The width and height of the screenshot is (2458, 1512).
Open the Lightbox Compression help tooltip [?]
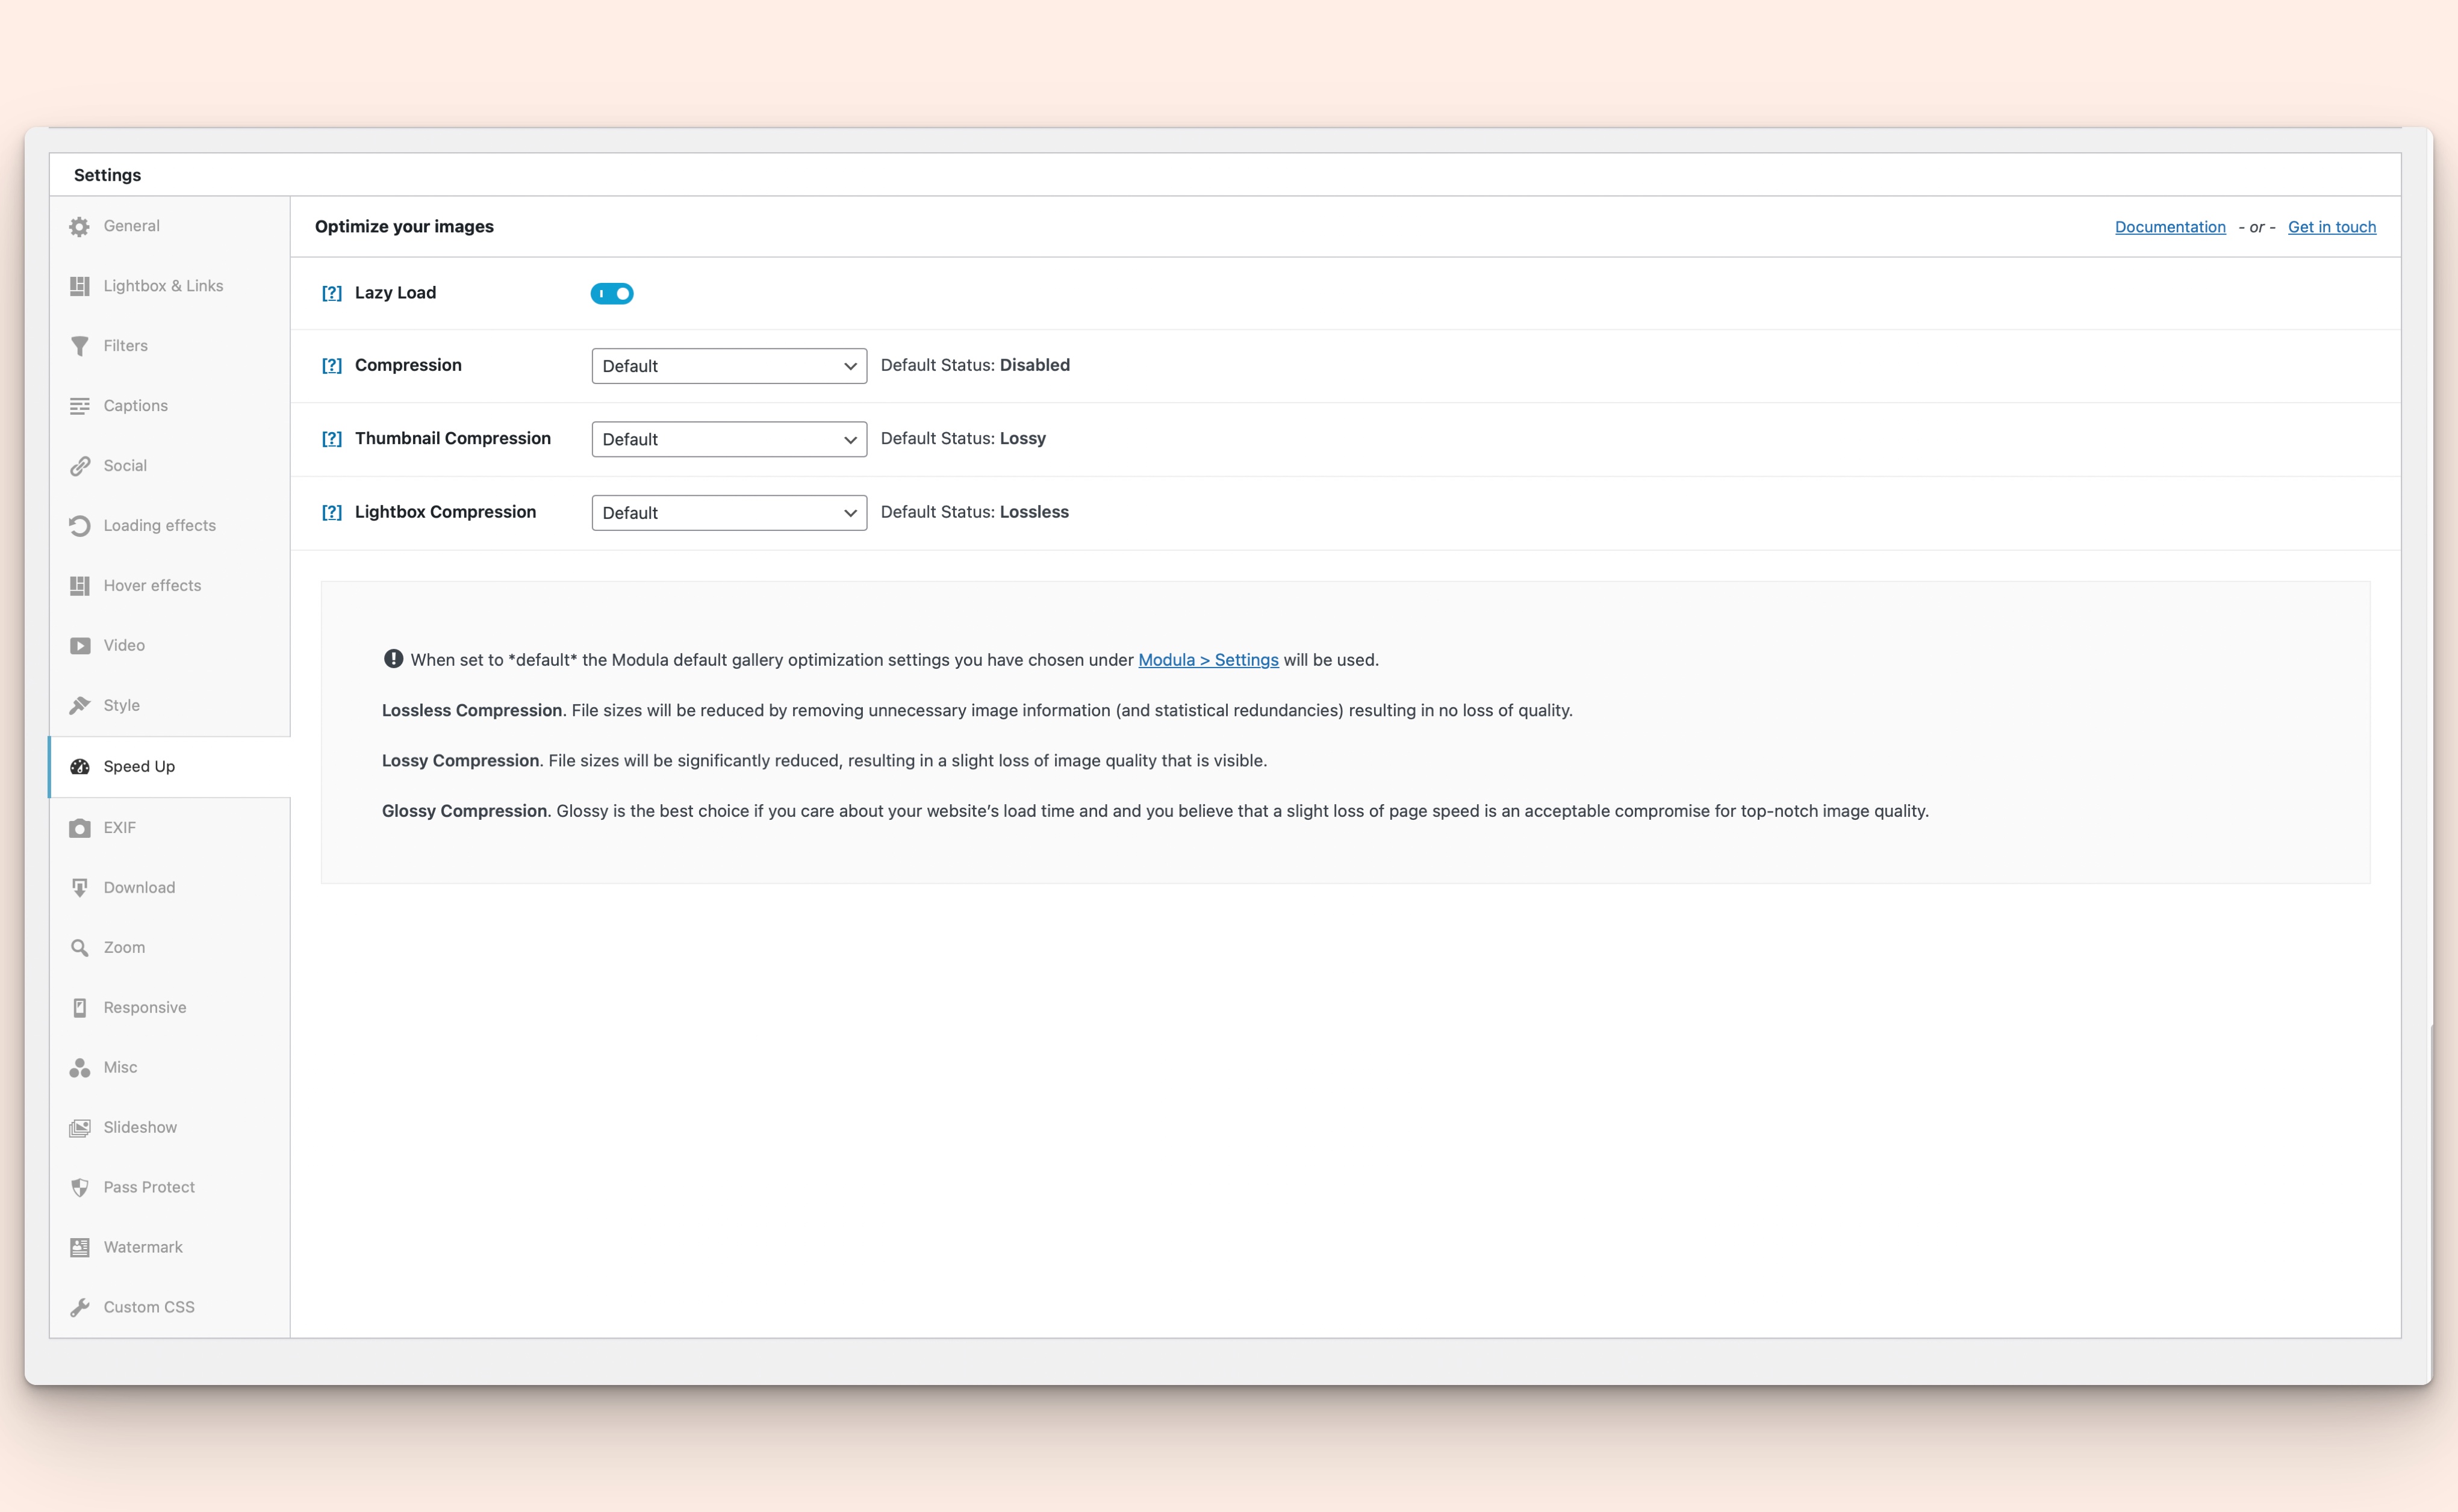[331, 513]
